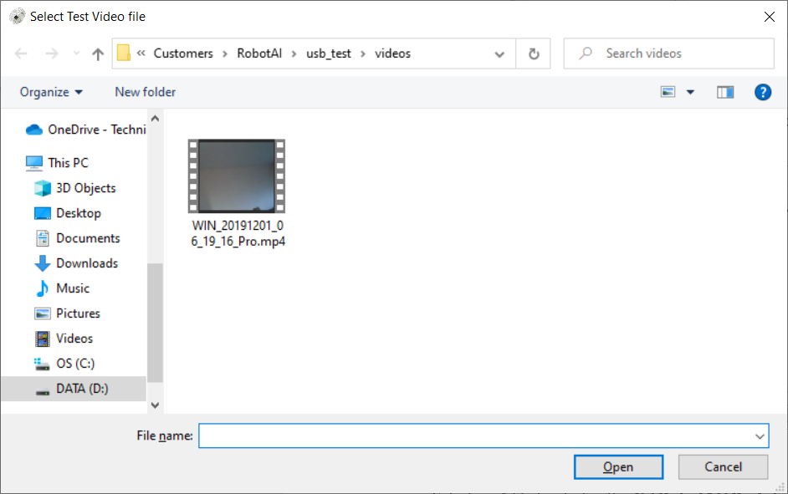Click the This PC monitor icon
This screenshot has width=788, height=494.
tap(34, 163)
